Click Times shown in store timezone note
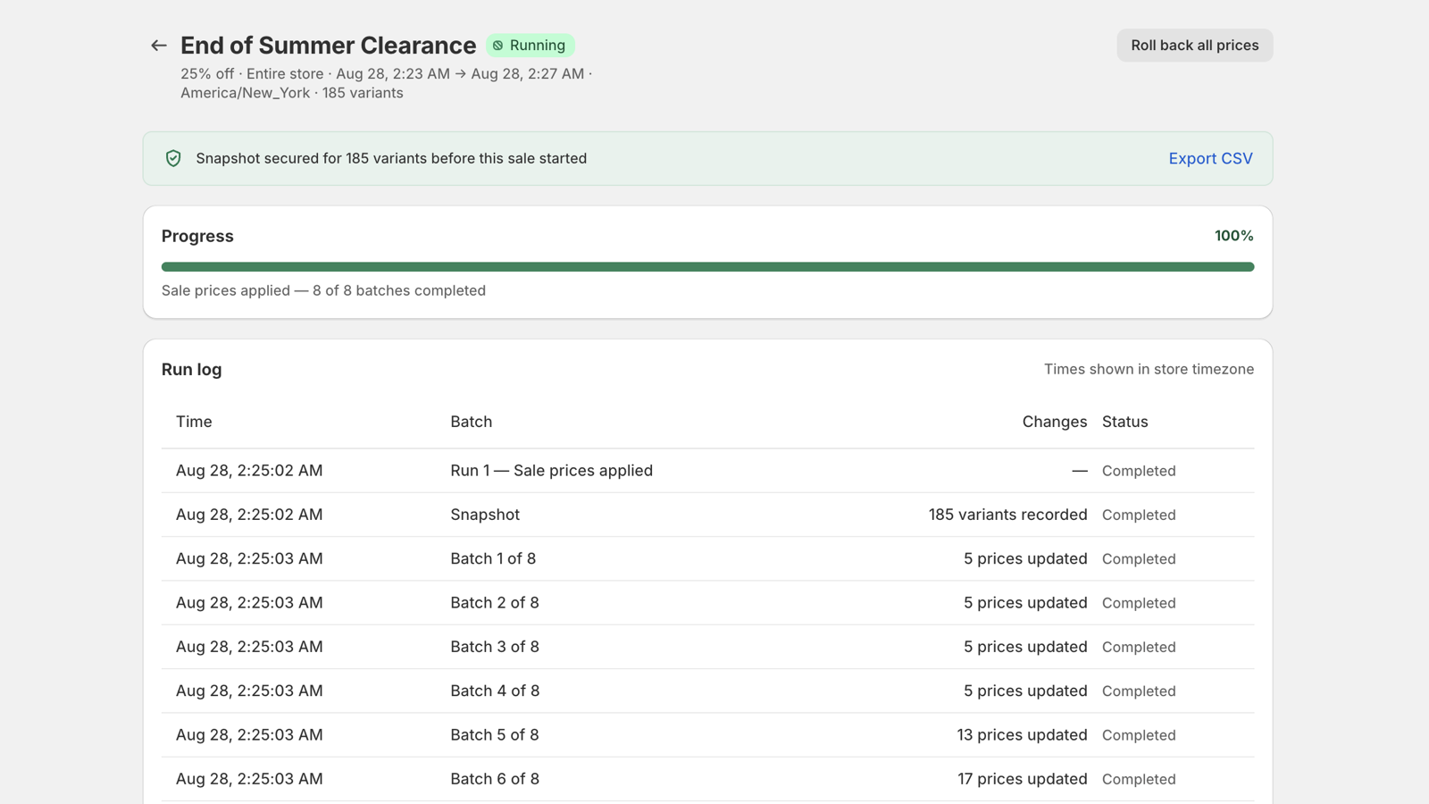Screen dimensions: 1429x804 pos(1149,369)
